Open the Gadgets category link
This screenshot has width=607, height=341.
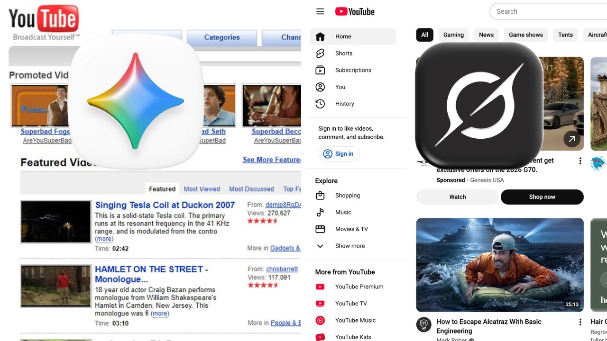285,248
